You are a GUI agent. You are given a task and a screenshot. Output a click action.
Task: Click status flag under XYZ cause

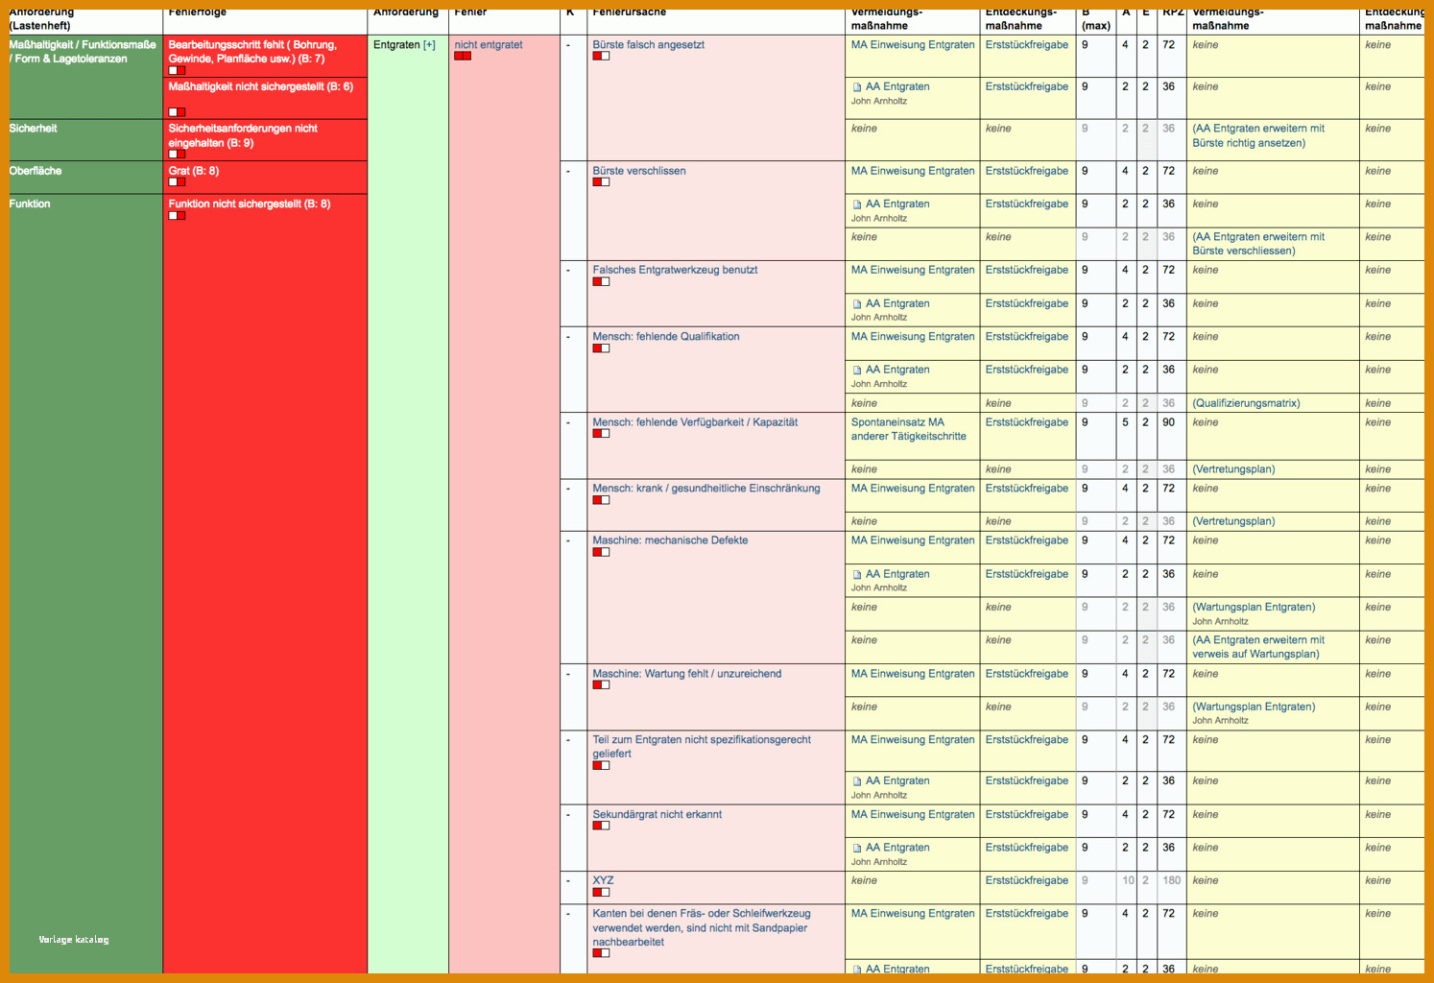click(x=601, y=893)
